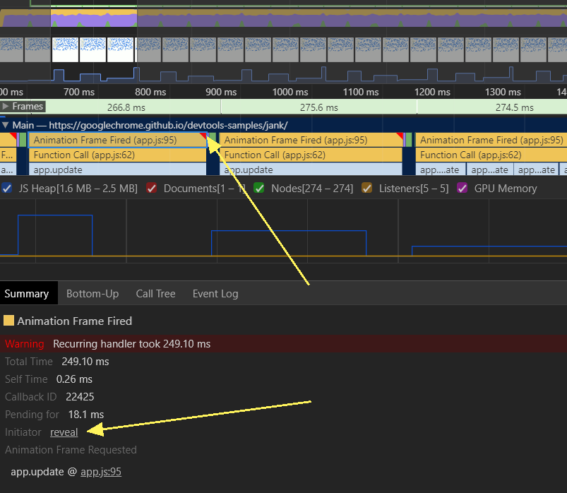567x493 pixels.
Task: Click the second highlighted screenshot thumbnail
Action: point(93,49)
